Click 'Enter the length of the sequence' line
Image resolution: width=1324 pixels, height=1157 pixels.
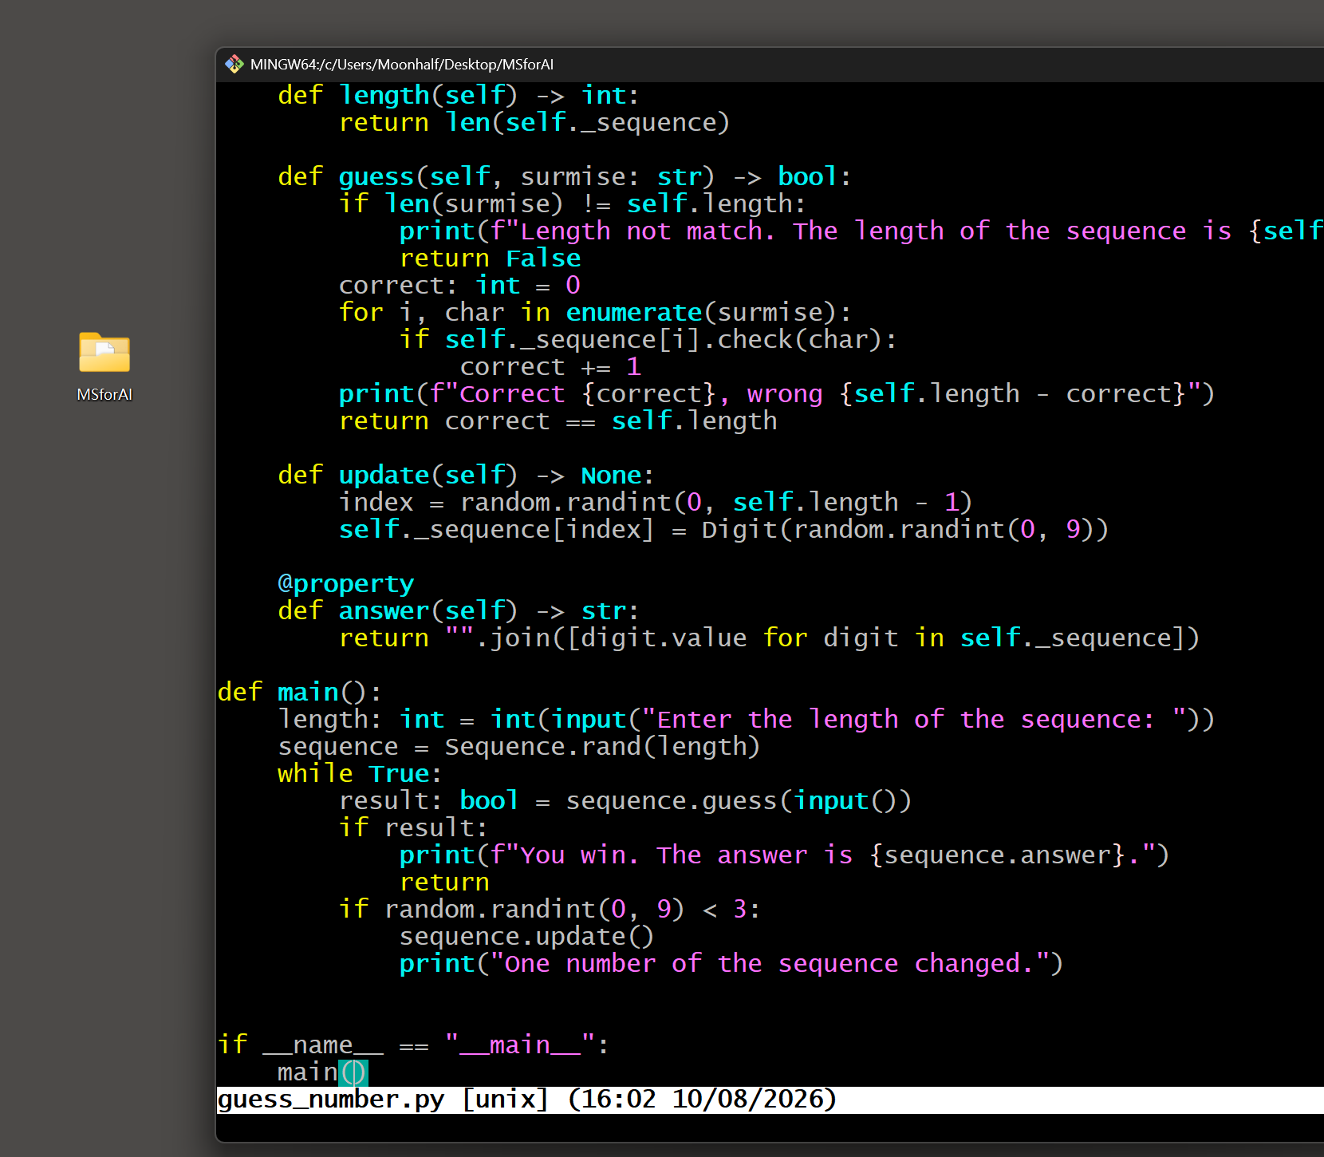(x=746, y=719)
